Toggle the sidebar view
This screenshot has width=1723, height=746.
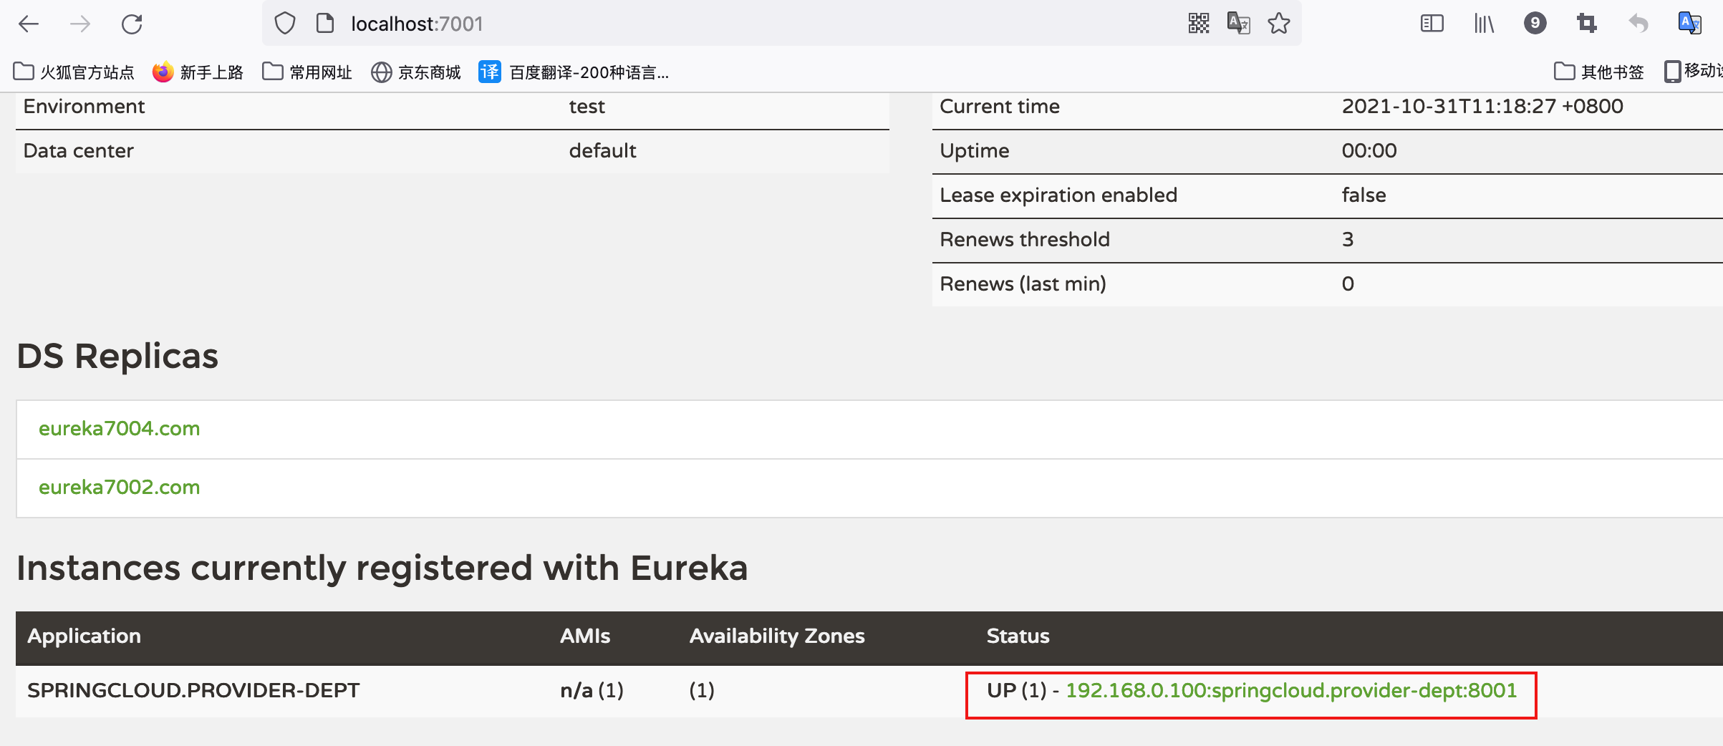tap(1432, 24)
